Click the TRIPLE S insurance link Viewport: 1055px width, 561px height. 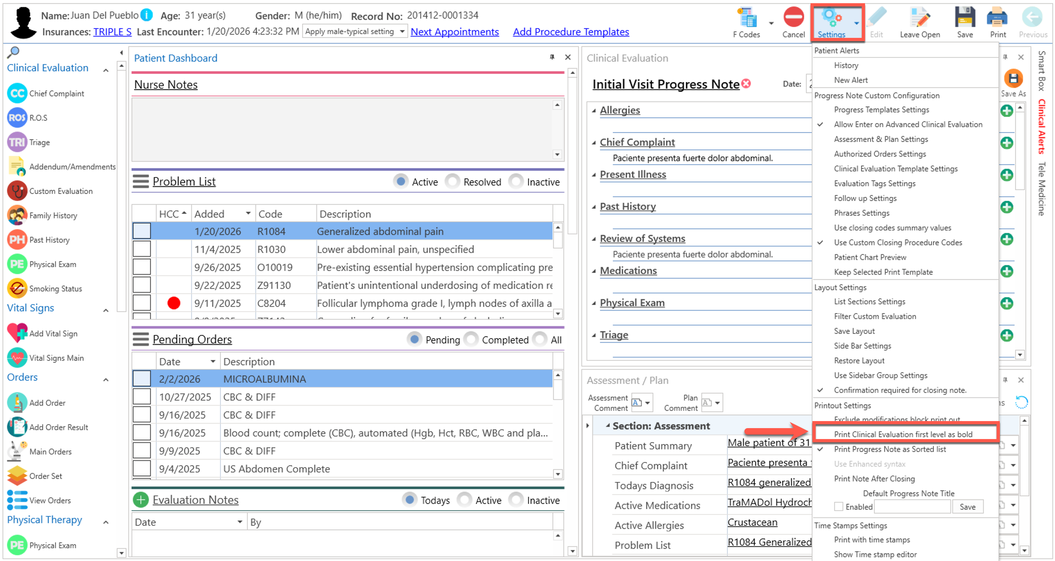click(112, 32)
